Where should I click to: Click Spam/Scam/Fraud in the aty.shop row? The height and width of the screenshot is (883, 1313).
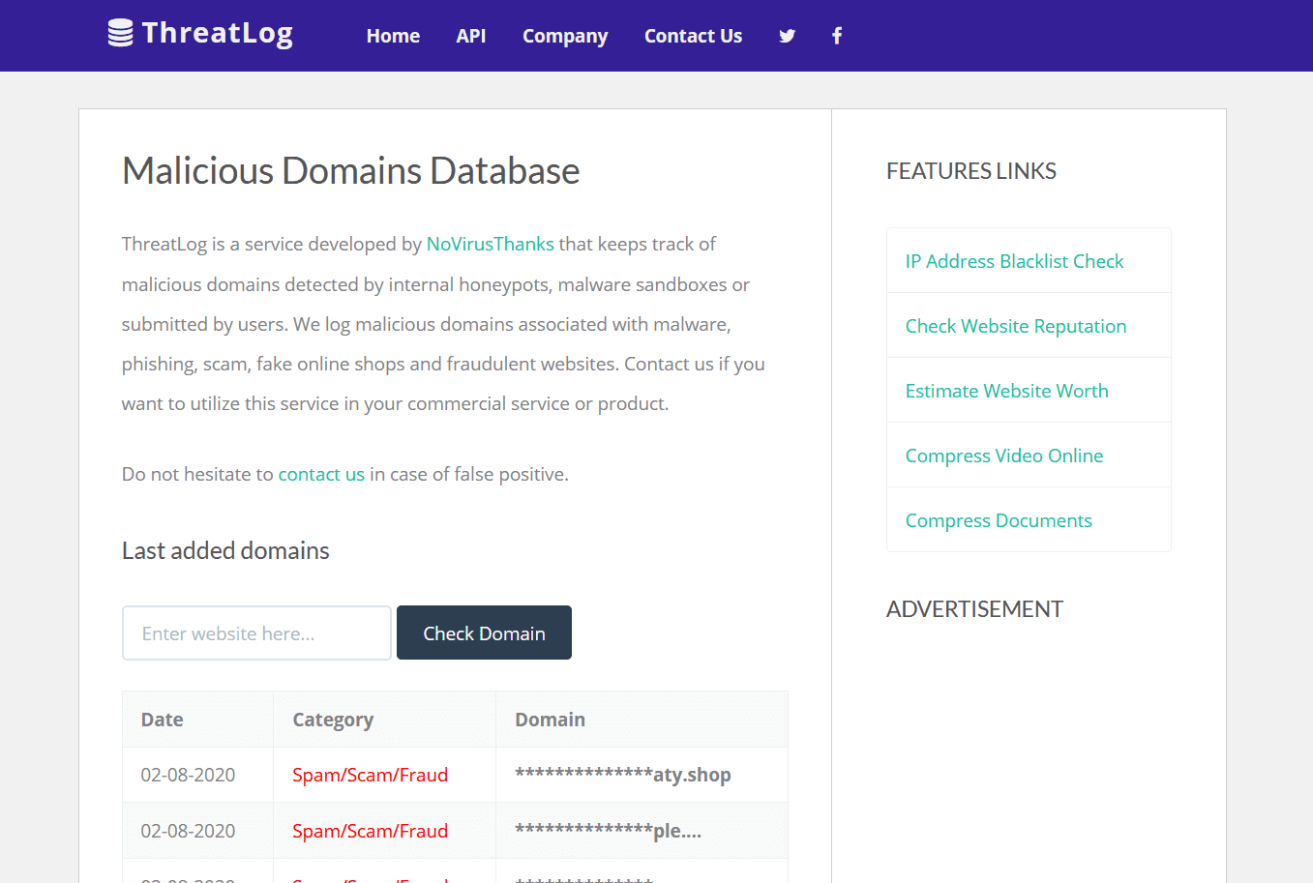click(370, 775)
